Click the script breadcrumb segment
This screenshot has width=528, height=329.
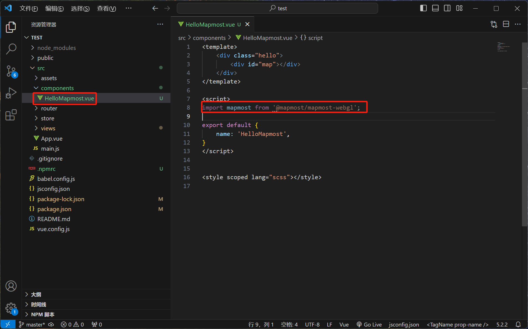312,38
